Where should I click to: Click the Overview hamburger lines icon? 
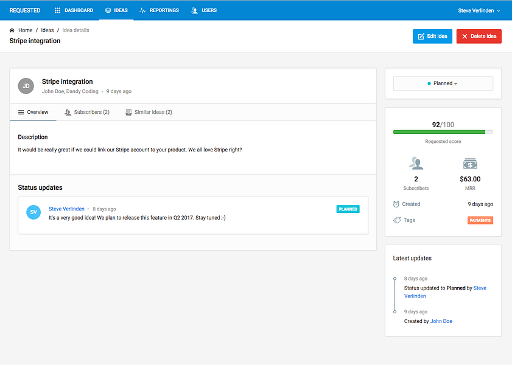pos(21,112)
